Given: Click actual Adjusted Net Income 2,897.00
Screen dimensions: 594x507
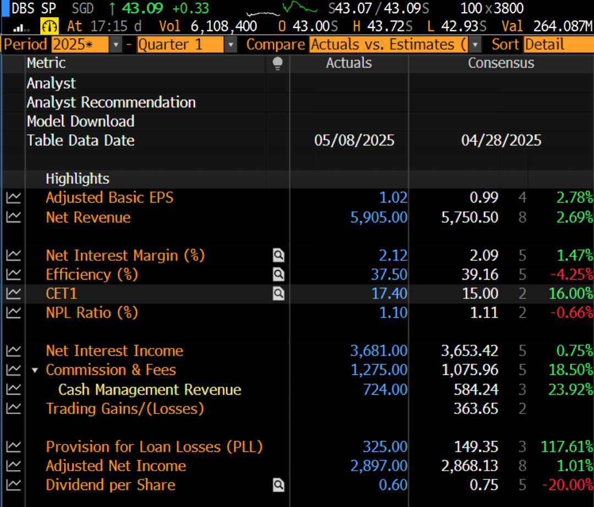Looking at the screenshot, I should [379, 466].
